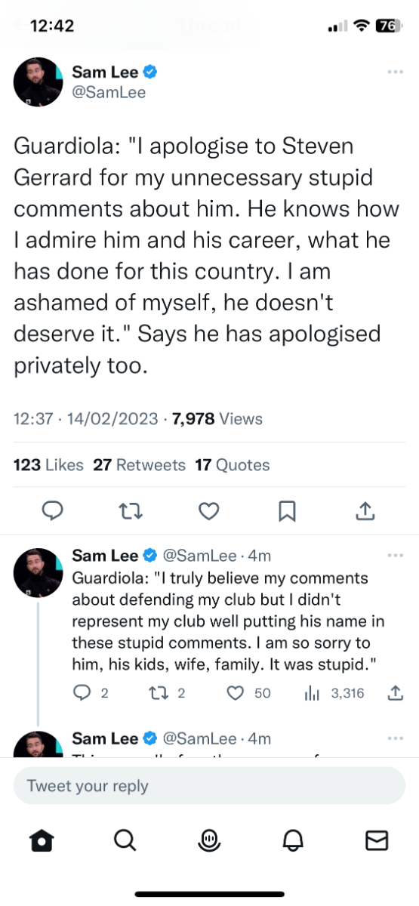
Task: View analytics showing 3,316 views
Action: pos(334,692)
